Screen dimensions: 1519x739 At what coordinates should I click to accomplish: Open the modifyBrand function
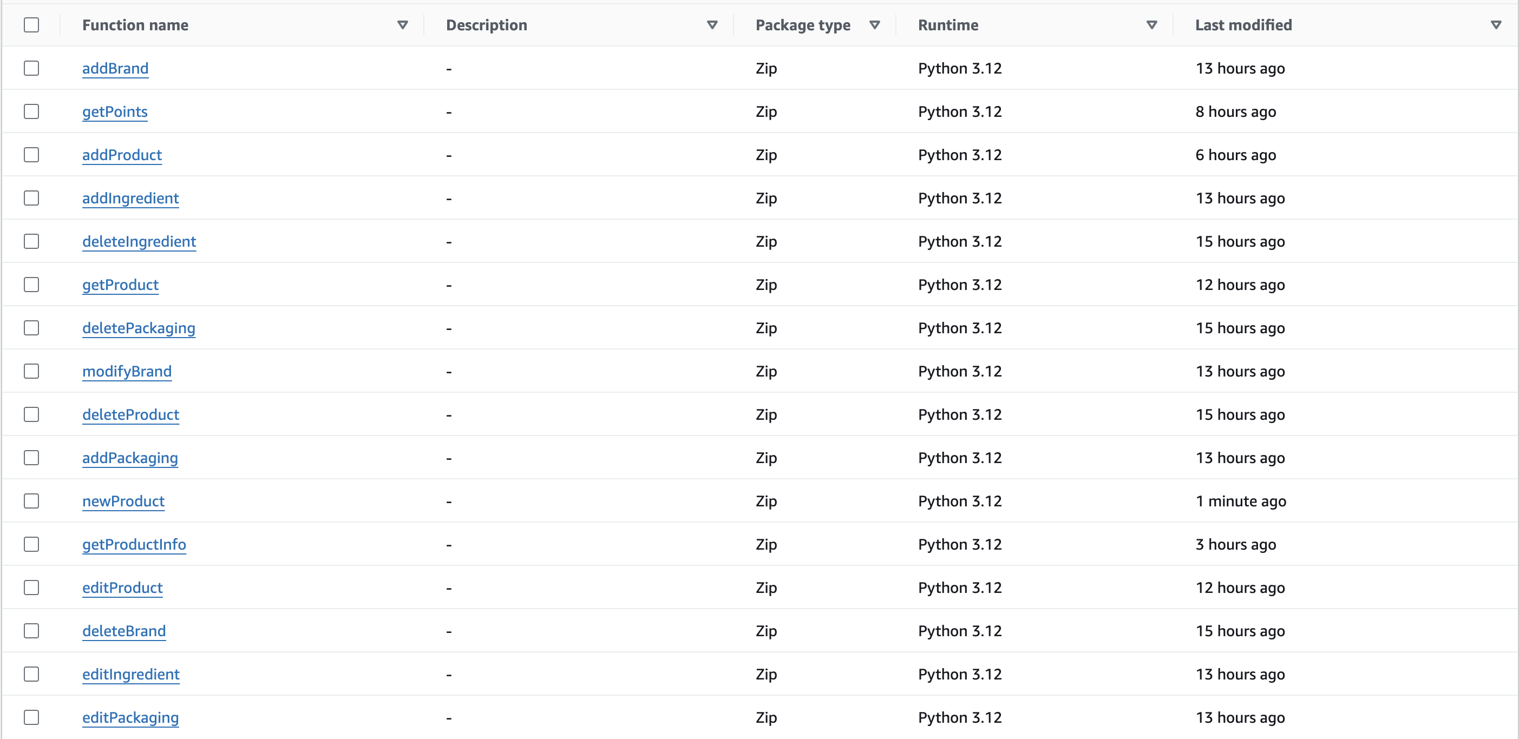tap(127, 371)
